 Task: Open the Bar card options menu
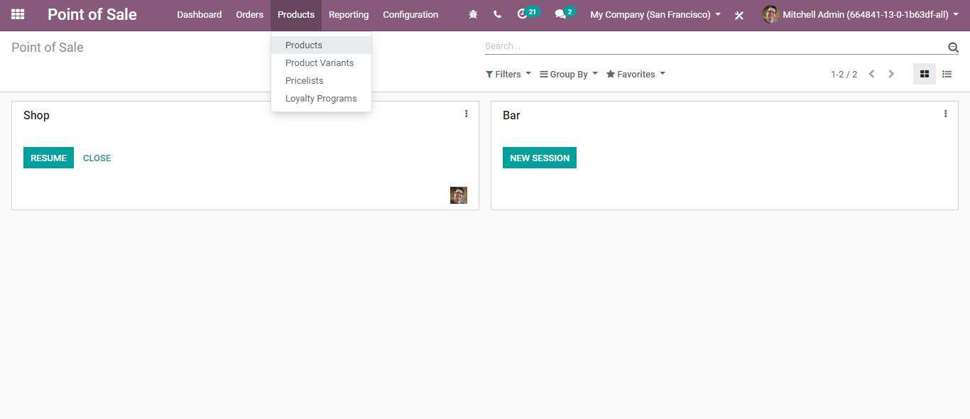[945, 114]
